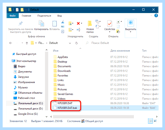Open Quick Access Toolbar customize dropdown
Image resolution: width=165 pixels, height=130 pixels.
26,10
